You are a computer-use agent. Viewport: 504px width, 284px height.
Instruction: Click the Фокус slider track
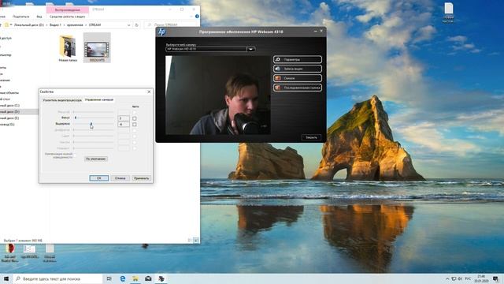pos(94,118)
